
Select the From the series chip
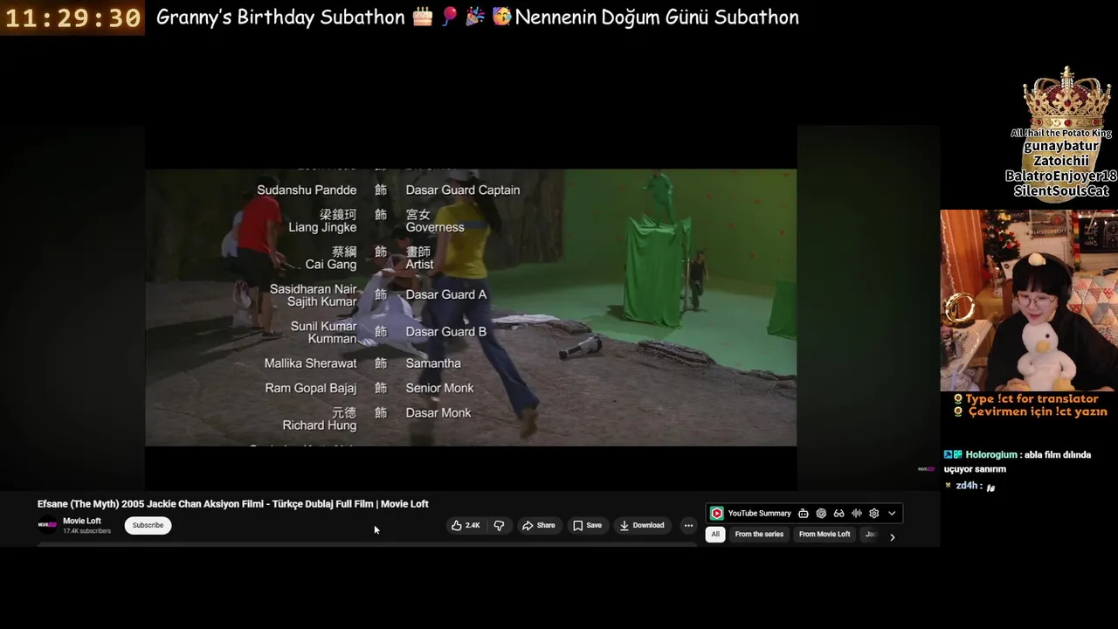(759, 534)
